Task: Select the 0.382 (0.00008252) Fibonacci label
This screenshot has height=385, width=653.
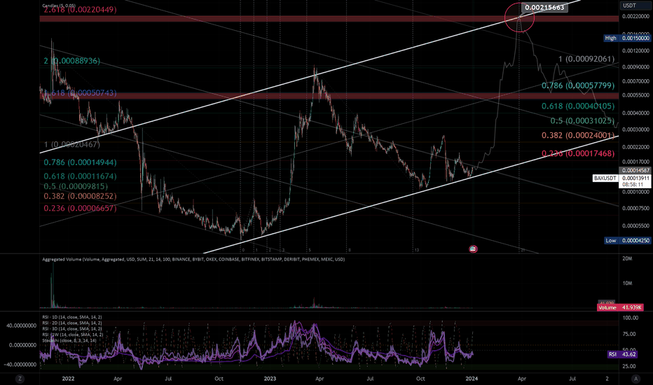Action: (80, 195)
